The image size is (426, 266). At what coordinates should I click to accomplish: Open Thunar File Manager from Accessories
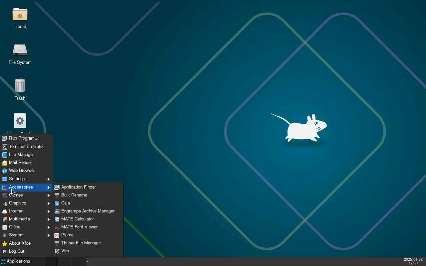pos(88,243)
